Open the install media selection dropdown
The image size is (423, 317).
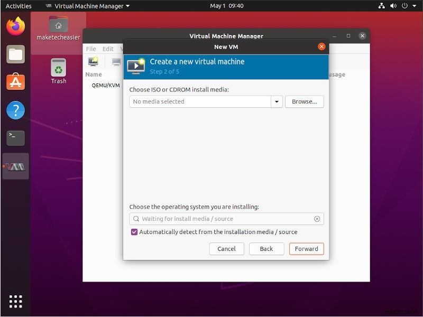point(277,101)
